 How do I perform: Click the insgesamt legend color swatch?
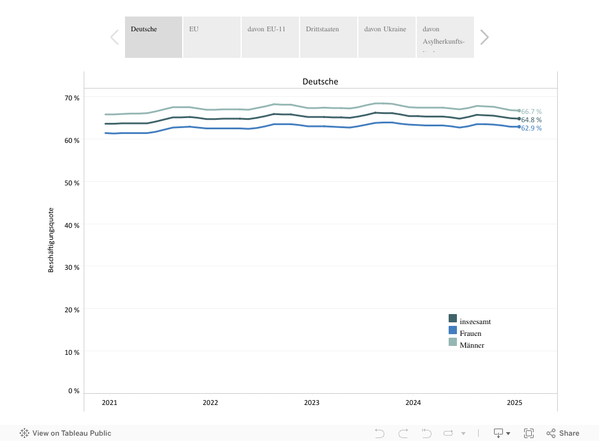453,318
